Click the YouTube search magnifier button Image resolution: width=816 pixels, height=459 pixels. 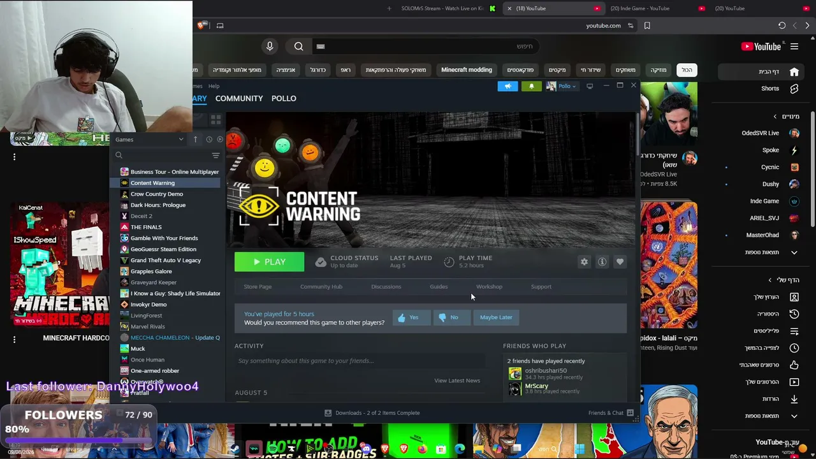coord(298,46)
